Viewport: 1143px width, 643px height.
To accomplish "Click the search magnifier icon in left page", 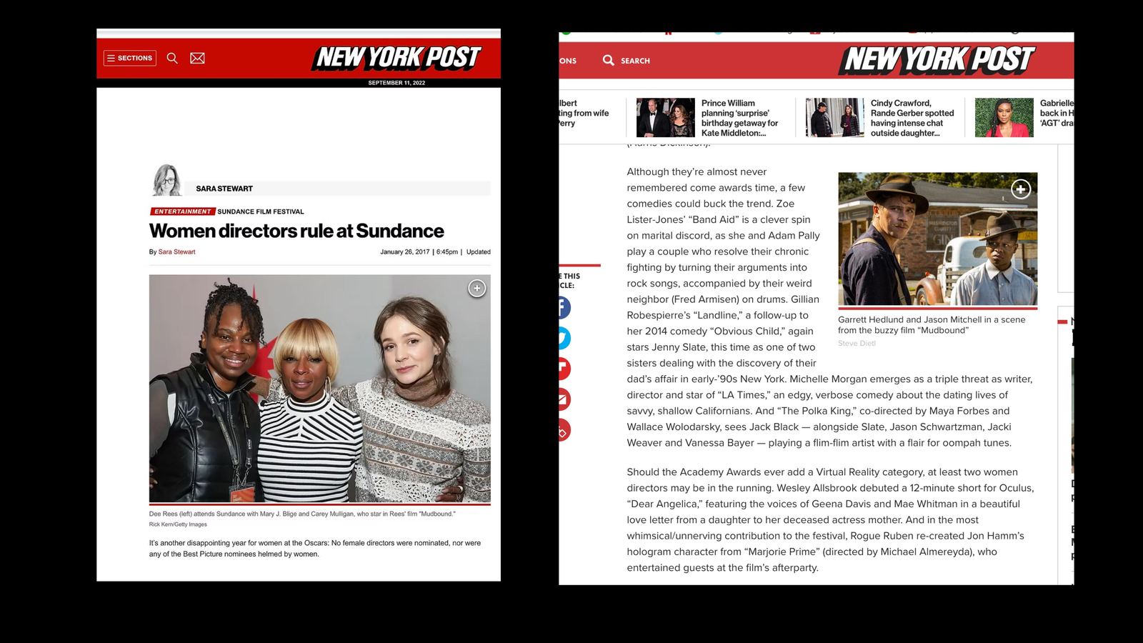I will click(x=172, y=58).
